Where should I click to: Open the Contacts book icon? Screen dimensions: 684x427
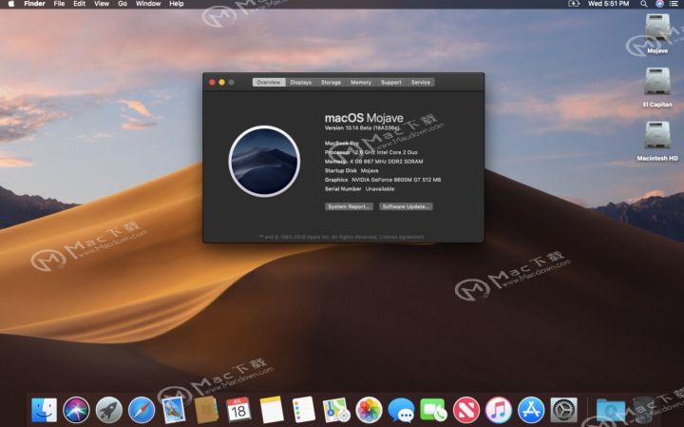coord(206,410)
